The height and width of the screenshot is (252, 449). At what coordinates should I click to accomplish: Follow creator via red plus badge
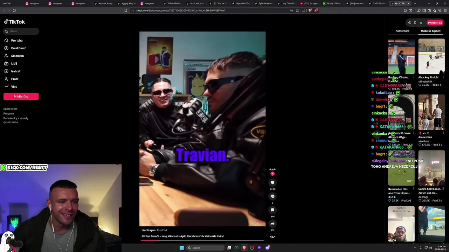[x=272, y=174]
